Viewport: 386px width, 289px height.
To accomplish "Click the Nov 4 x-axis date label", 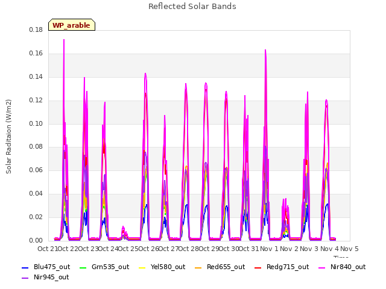I will click(330, 249).
